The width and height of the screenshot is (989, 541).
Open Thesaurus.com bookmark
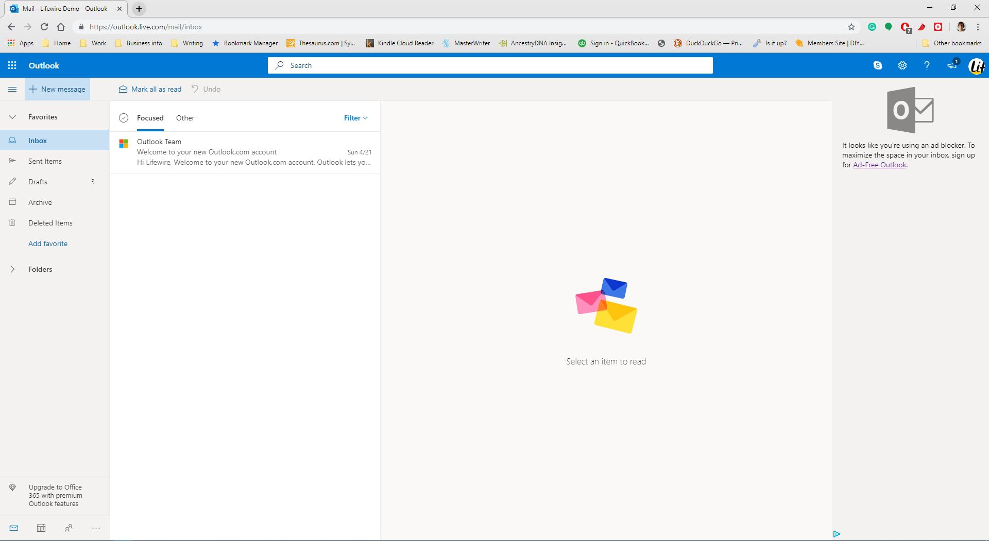(321, 43)
